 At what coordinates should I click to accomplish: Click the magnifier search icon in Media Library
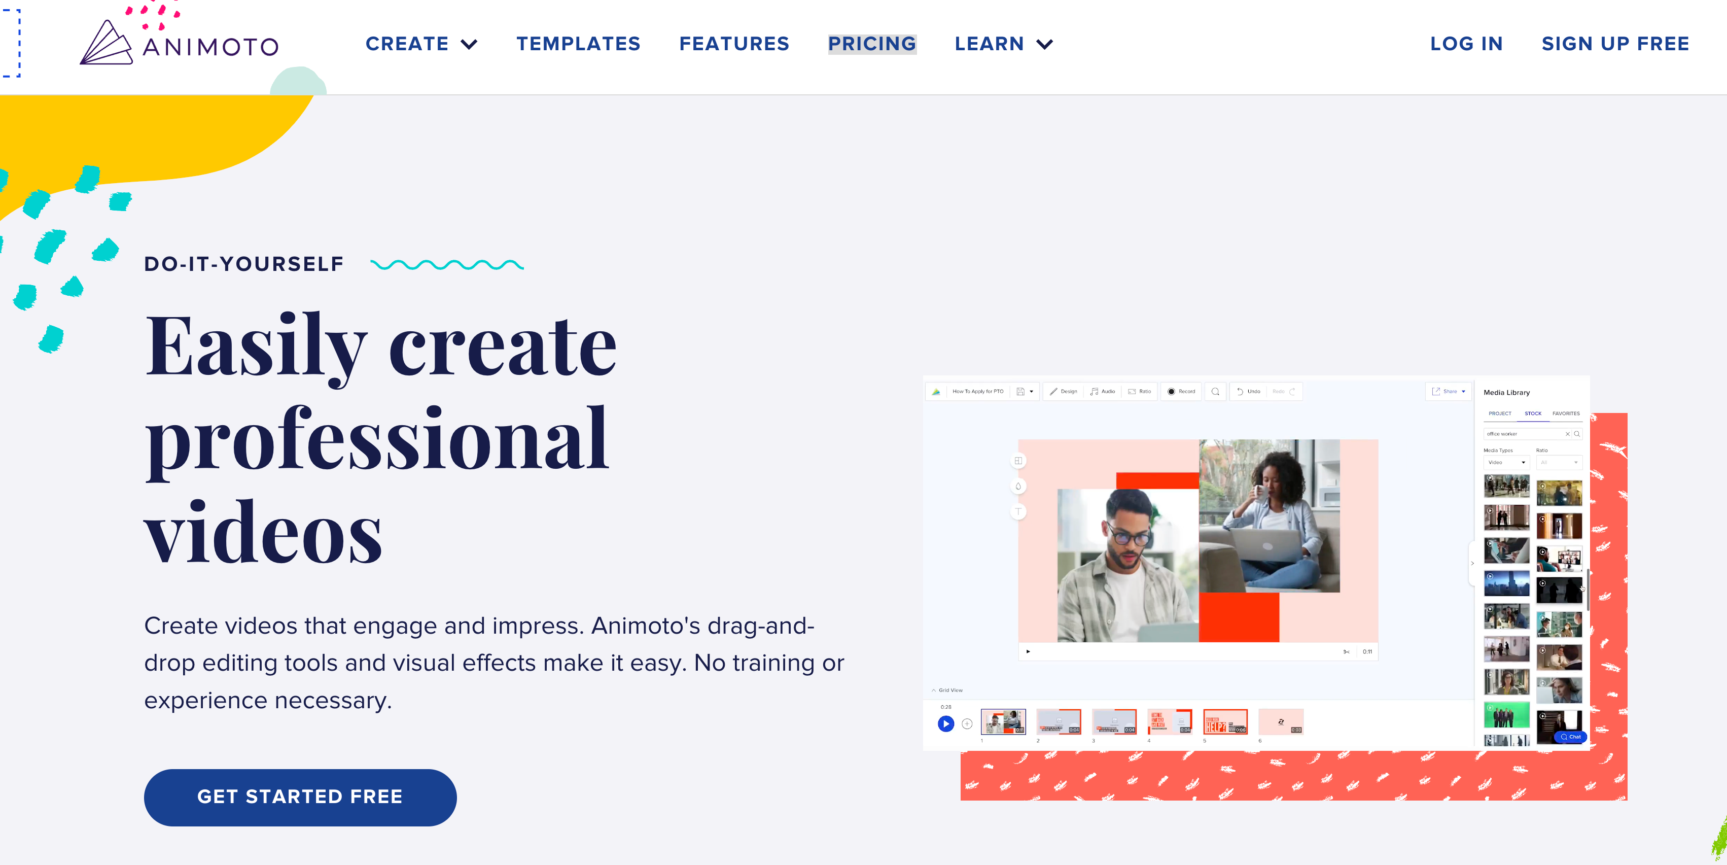click(1577, 434)
